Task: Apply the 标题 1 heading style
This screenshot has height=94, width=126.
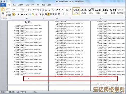Action: click(91, 11)
